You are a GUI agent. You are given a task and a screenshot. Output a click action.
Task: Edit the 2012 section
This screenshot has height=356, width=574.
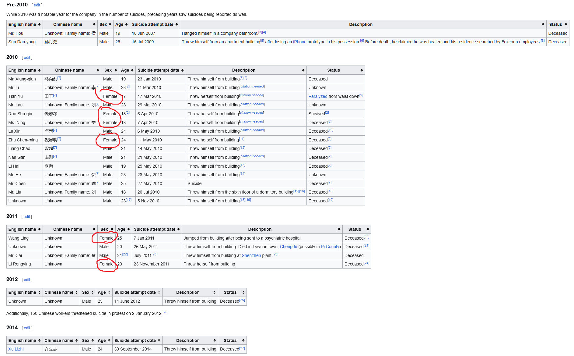(x=27, y=280)
